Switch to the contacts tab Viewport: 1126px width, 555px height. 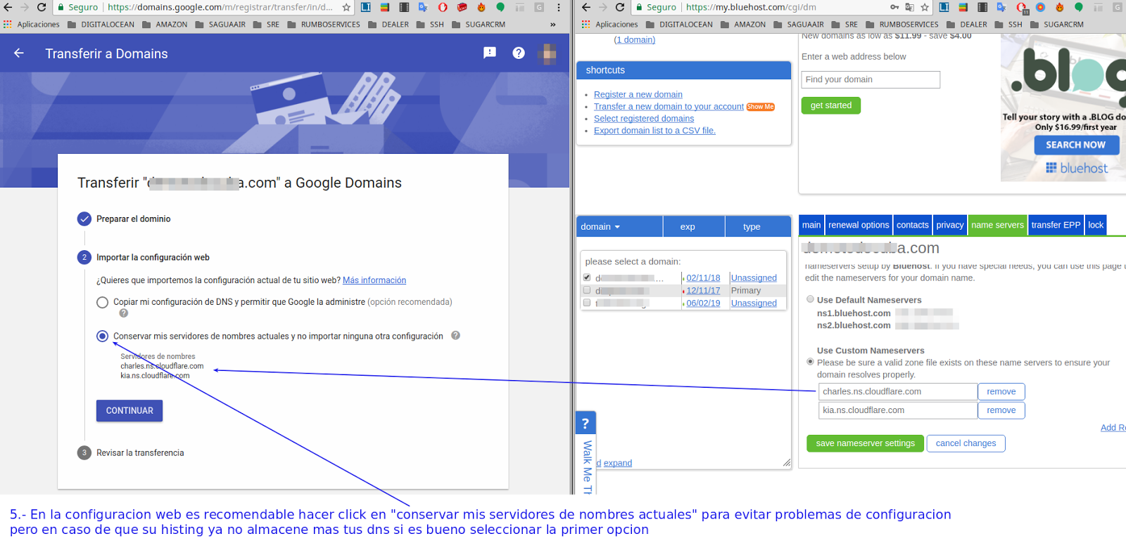click(x=913, y=225)
